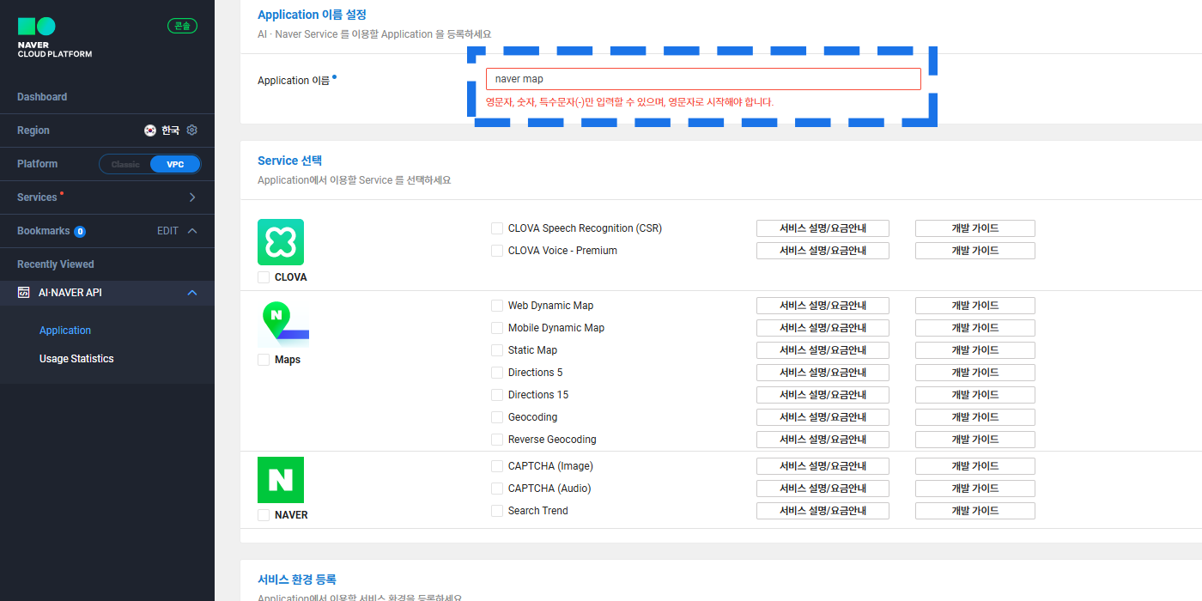Open 서비스 설명/요금안내 for Web Dynamic Map
The image size is (1202, 601).
click(x=823, y=306)
